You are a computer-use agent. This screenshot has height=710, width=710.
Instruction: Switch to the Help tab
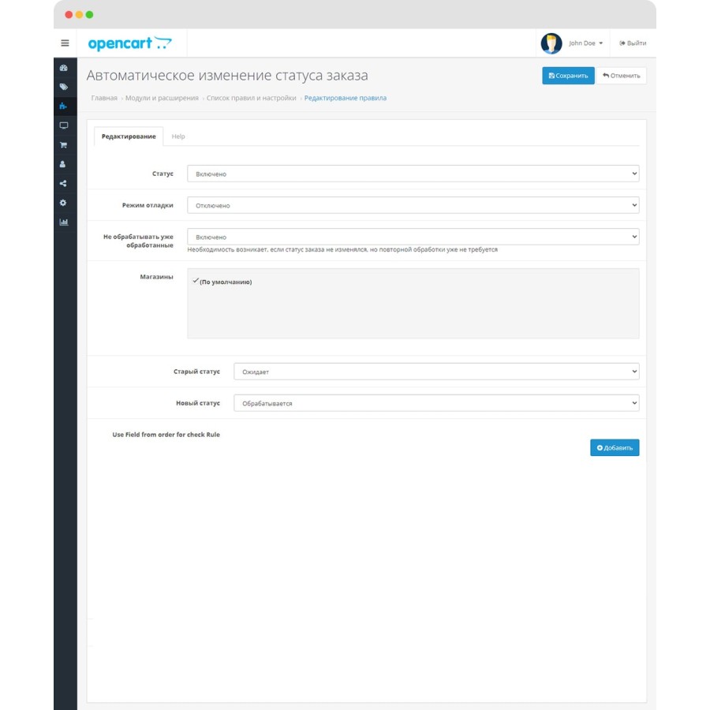[178, 136]
